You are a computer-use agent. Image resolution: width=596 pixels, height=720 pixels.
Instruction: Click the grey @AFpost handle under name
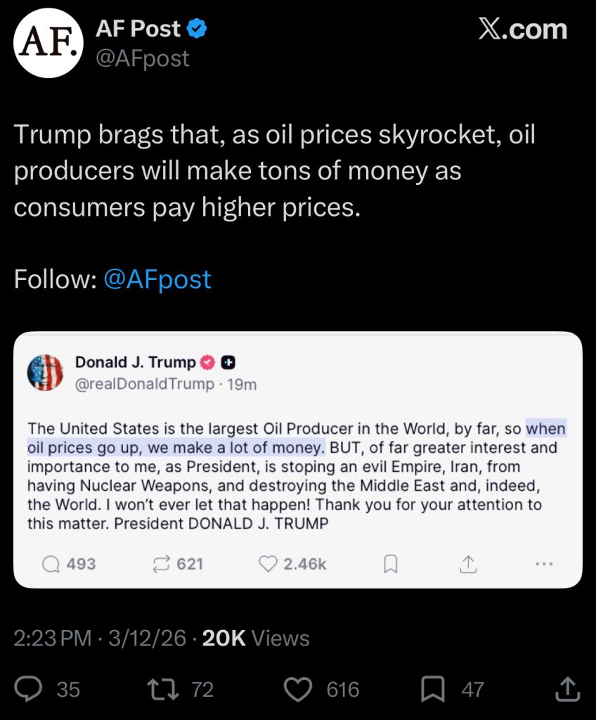click(x=143, y=58)
